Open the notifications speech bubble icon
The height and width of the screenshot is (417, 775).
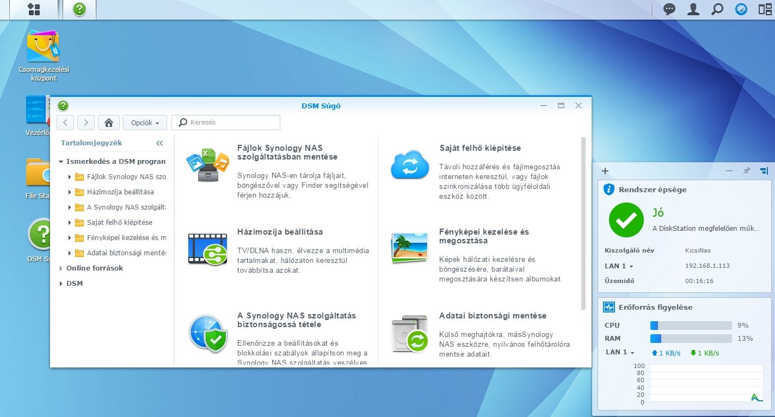point(669,9)
